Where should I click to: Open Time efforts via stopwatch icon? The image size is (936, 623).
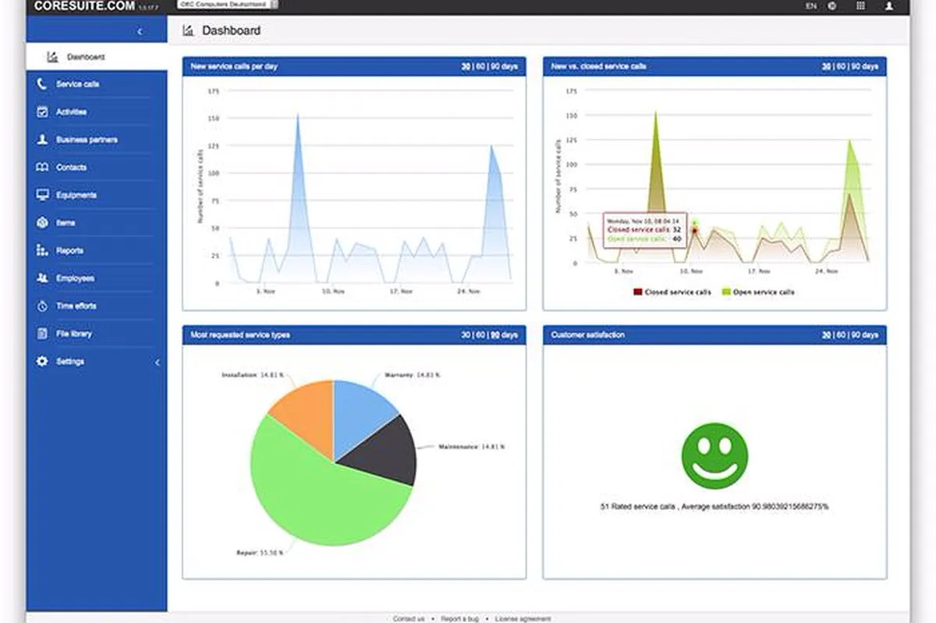(42, 306)
